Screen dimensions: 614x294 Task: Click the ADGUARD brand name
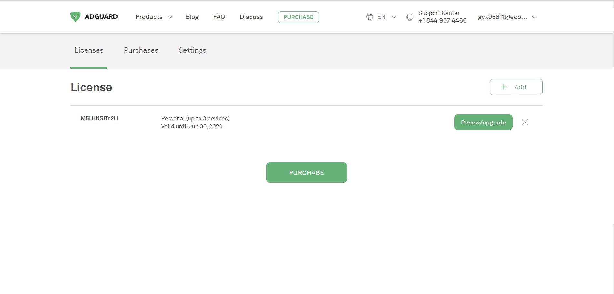[101, 16]
